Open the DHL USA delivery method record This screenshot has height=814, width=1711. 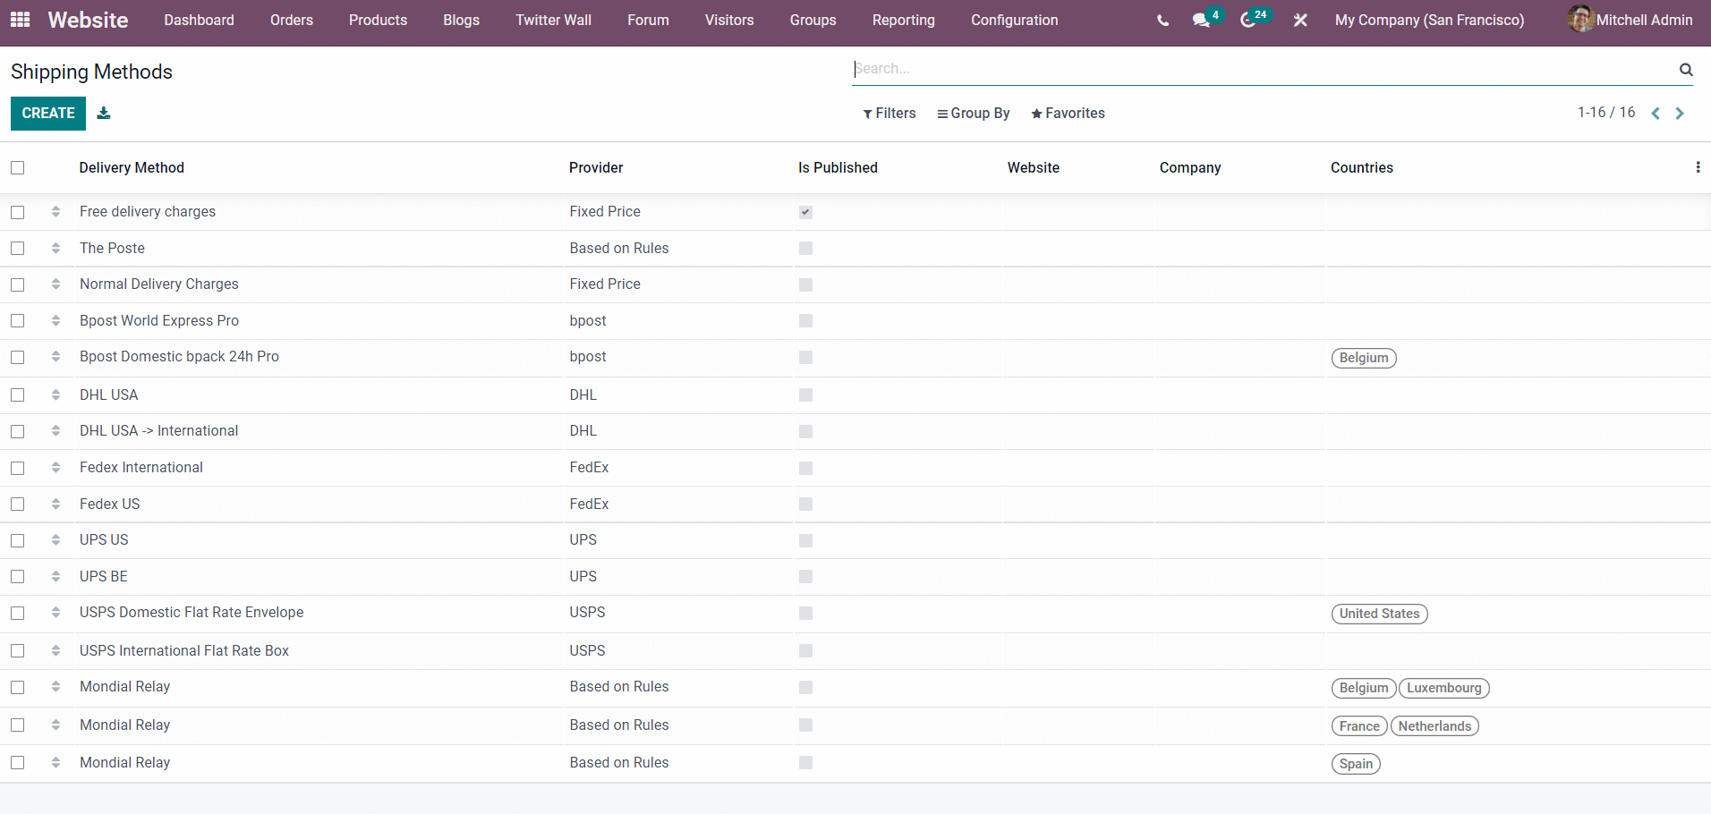[x=108, y=394]
